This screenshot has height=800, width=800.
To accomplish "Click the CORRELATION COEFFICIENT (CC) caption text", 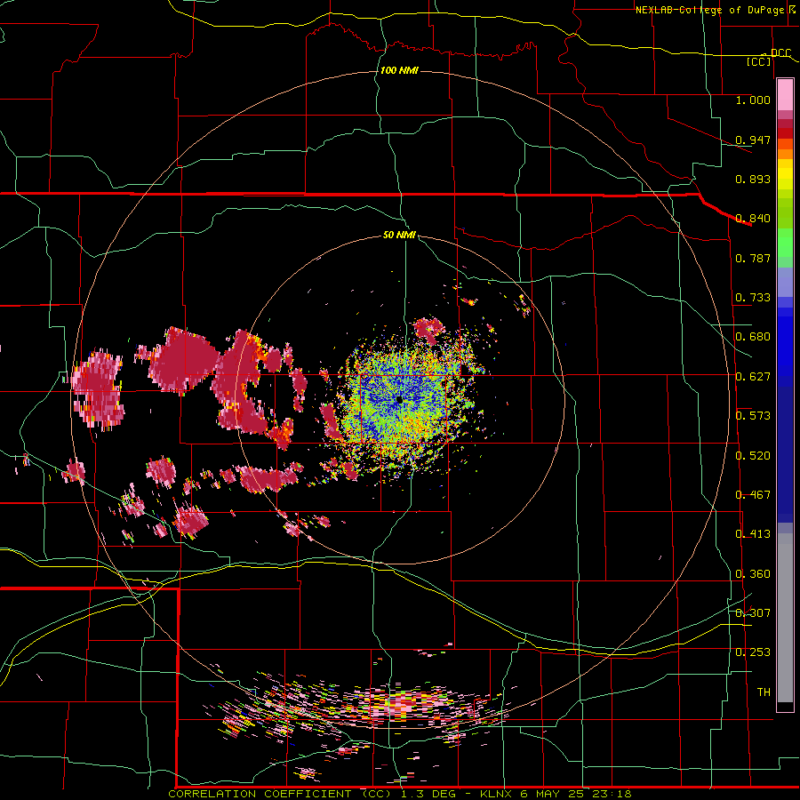I will point(280,794).
